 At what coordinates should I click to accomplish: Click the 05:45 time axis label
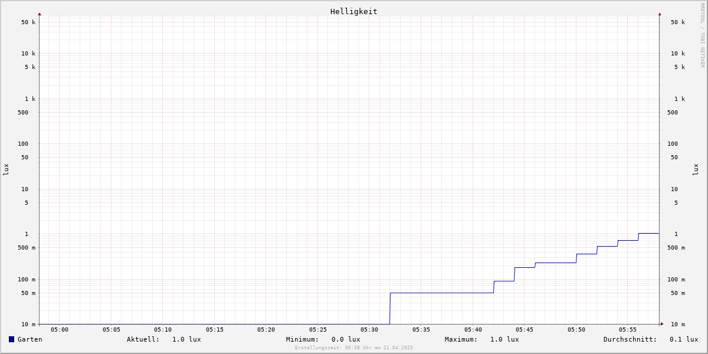[x=525, y=330]
